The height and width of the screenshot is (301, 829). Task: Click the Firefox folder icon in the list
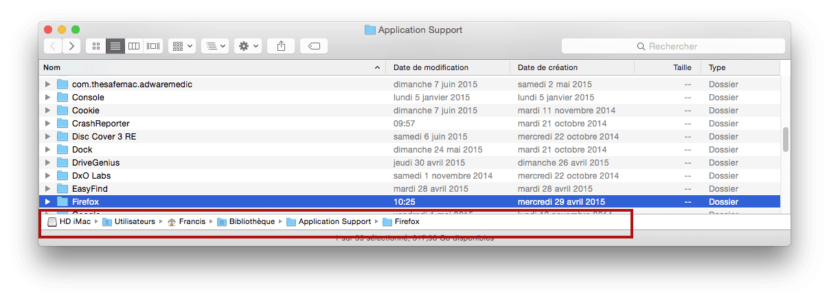[63, 202]
